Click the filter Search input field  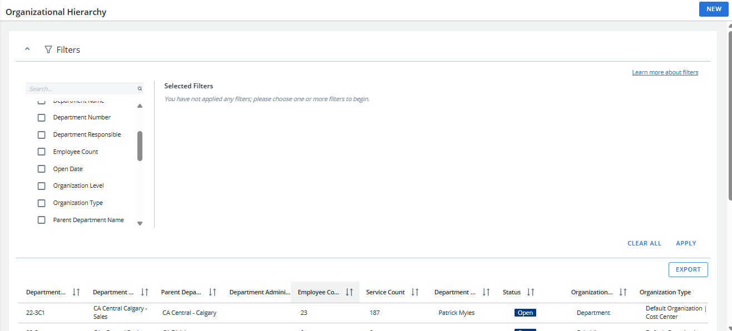pos(85,89)
